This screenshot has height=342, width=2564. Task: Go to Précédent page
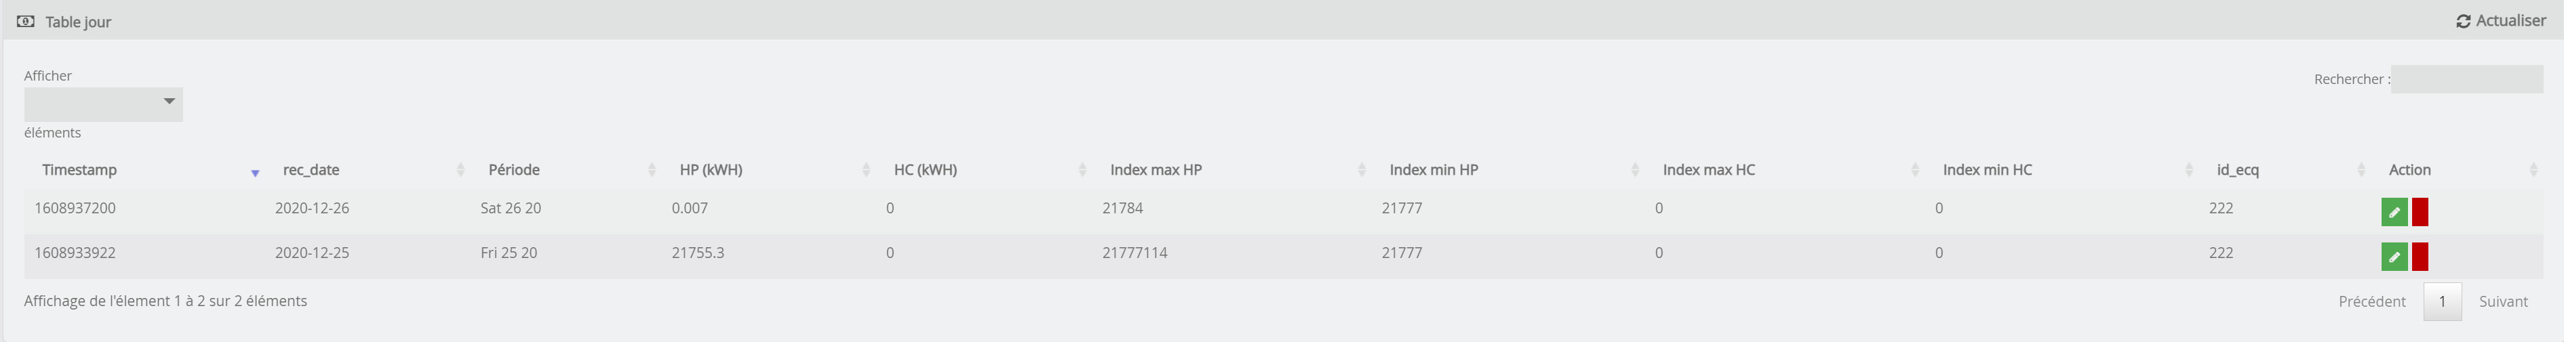[x=2371, y=301]
